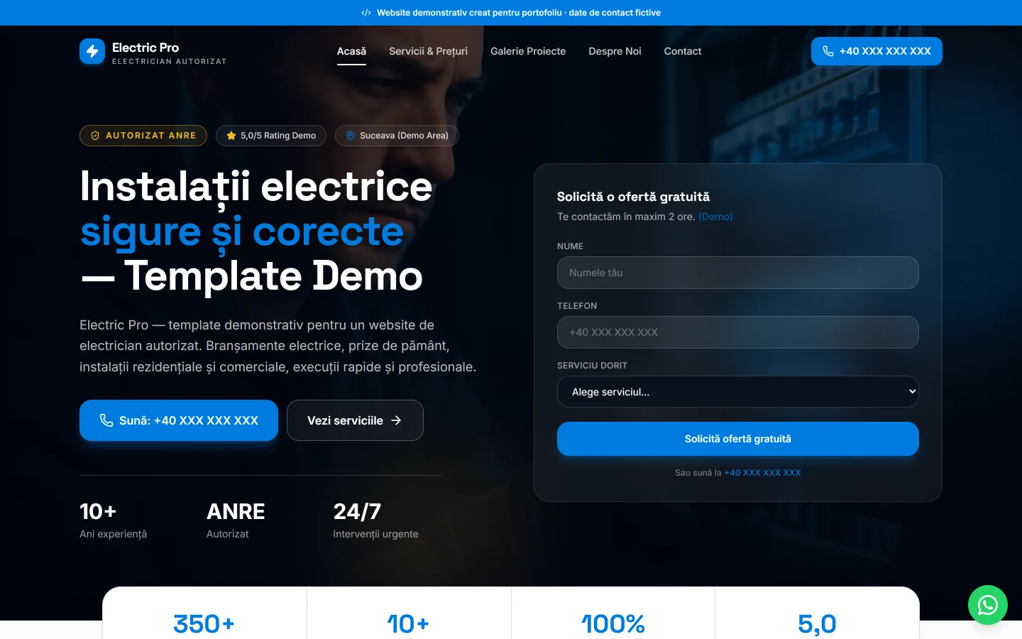Navigate to Despre Noi
The image size is (1022, 639).
(x=615, y=51)
